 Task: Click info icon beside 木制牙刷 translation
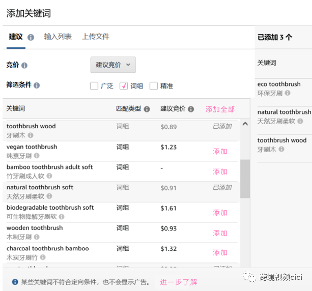(x=37, y=237)
